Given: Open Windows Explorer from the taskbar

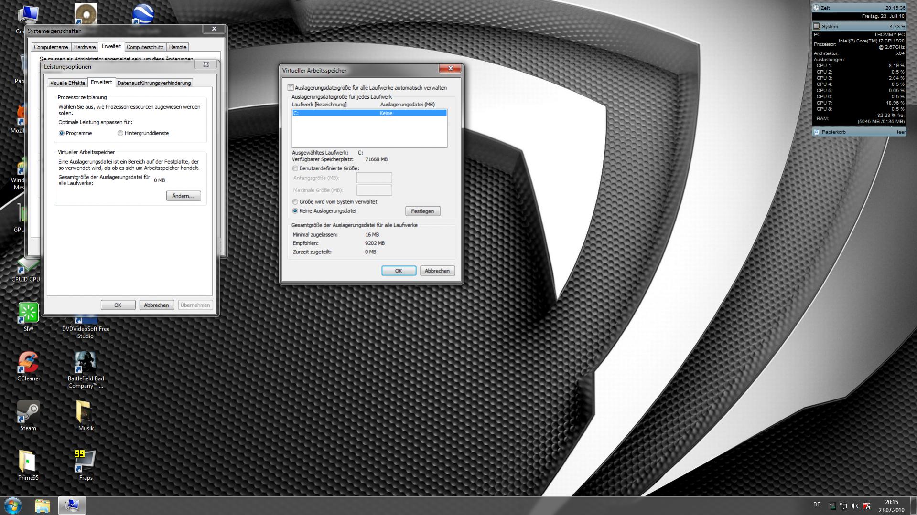Looking at the screenshot, I should 43,505.
